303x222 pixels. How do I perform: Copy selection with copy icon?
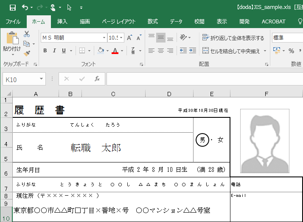point(26,44)
